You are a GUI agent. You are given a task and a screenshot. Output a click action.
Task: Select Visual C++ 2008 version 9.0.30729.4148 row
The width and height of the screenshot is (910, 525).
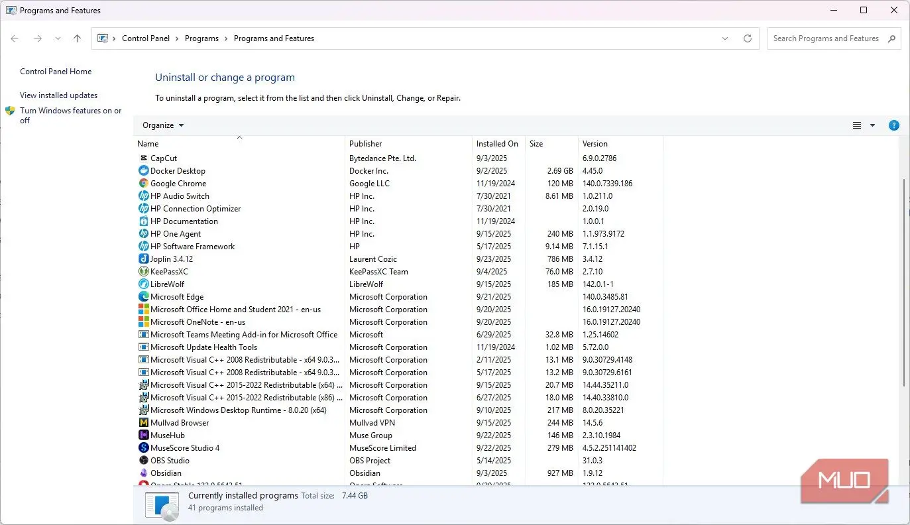398,360
